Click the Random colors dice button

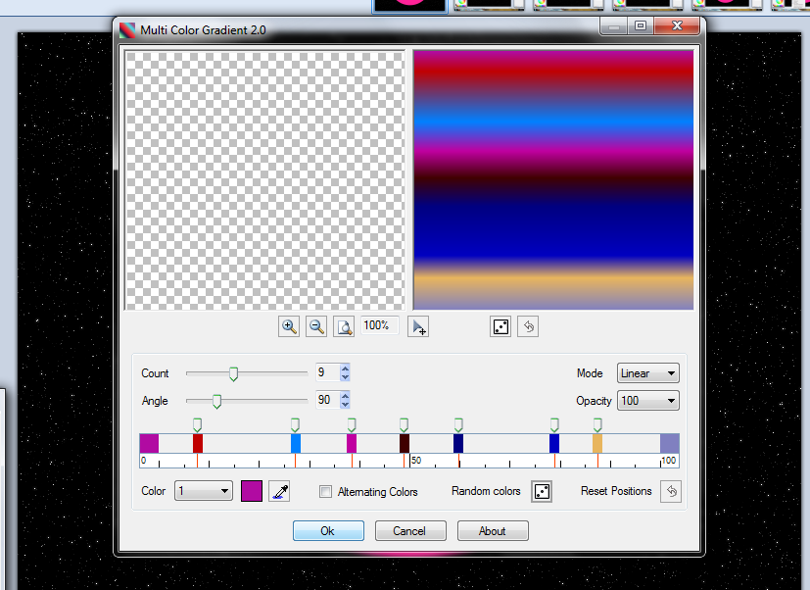point(542,491)
